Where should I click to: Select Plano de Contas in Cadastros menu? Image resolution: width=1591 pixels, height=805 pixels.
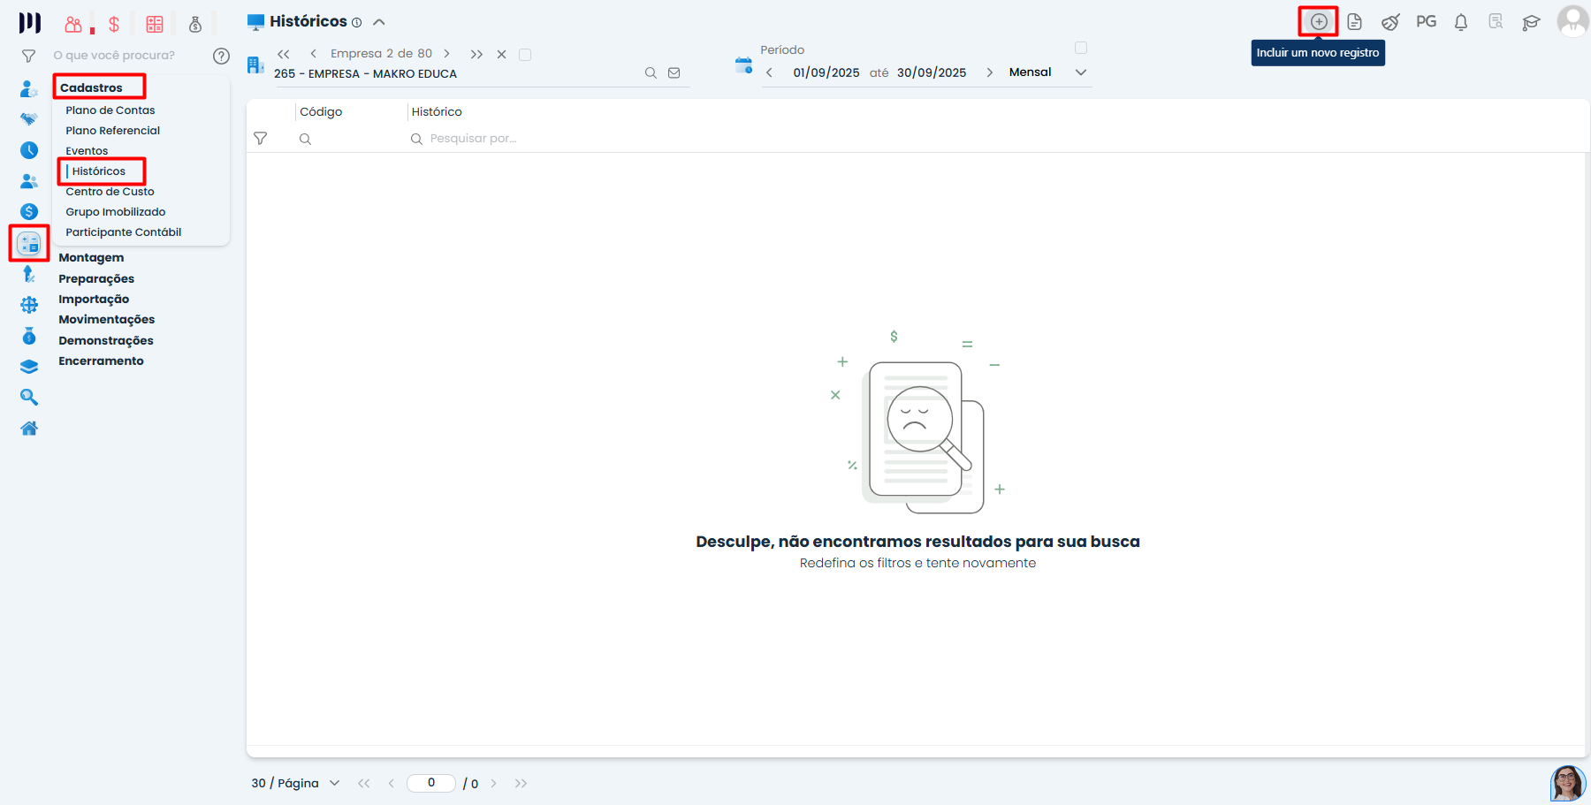[x=110, y=110]
